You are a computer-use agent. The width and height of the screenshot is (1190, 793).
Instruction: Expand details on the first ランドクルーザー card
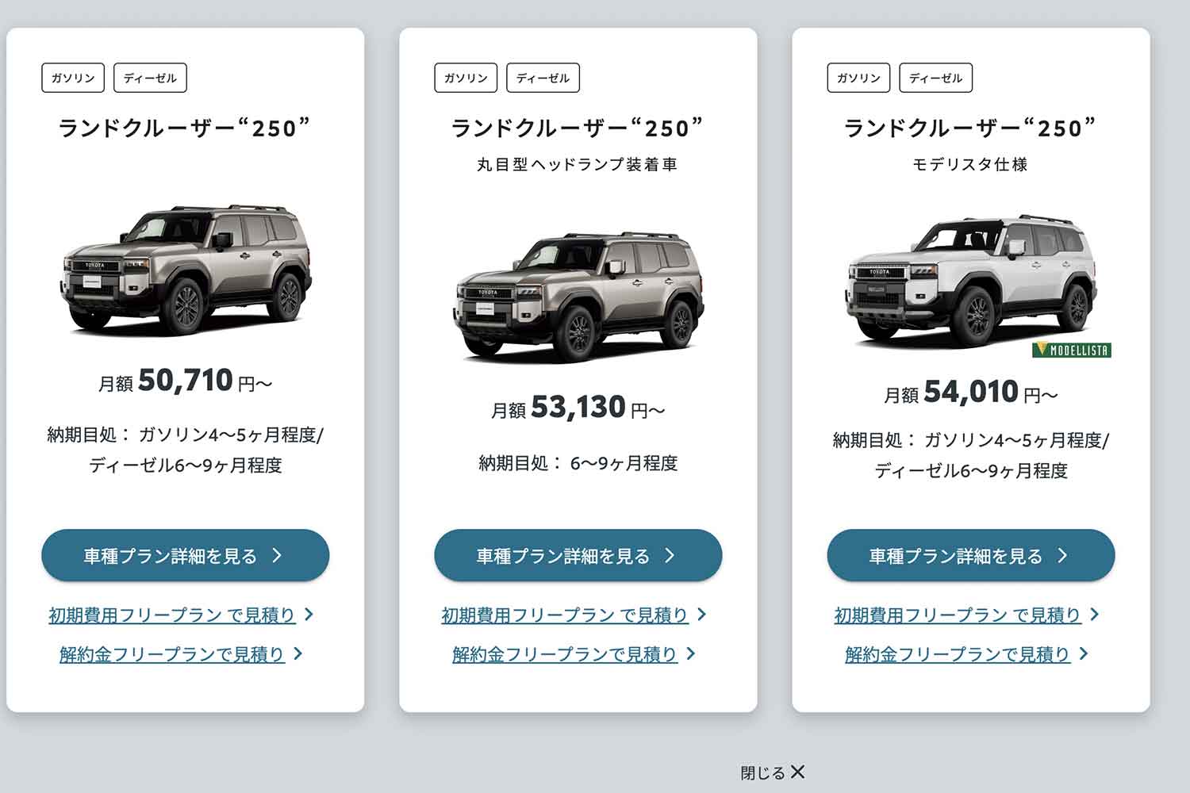point(184,556)
